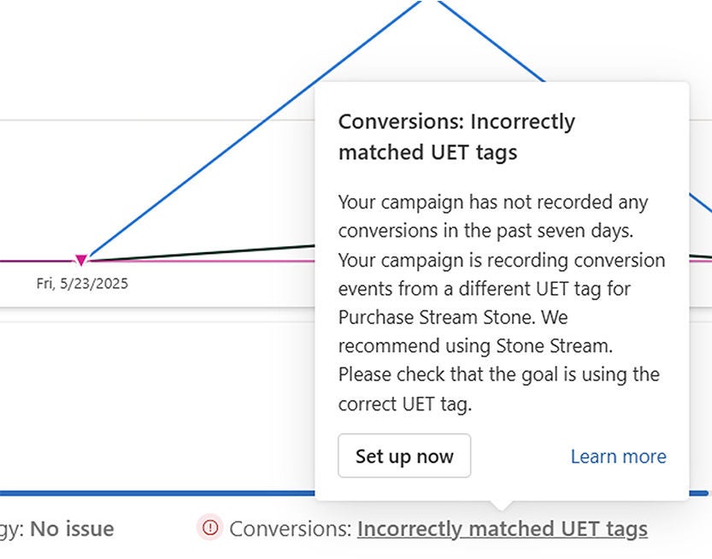Viewport: 712px width, 559px height.
Task: Open the Learn more link
Action: pyautogui.click(x=618, y=456)
